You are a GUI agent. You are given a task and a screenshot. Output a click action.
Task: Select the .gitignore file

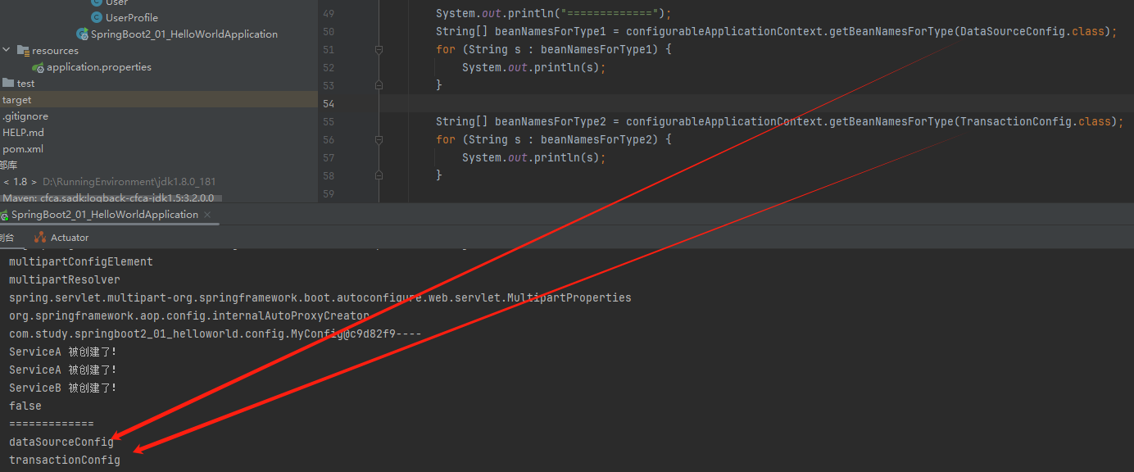coord(25,116)
